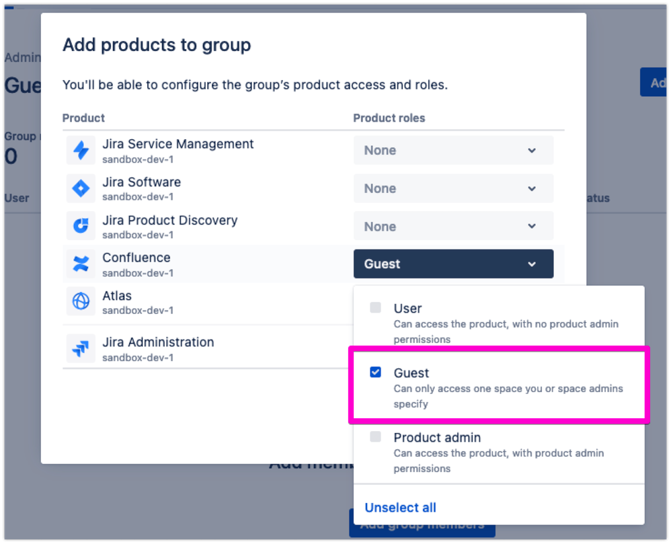Check the Product admin role checkbox
671x544 pixels.
click(375, 436)
